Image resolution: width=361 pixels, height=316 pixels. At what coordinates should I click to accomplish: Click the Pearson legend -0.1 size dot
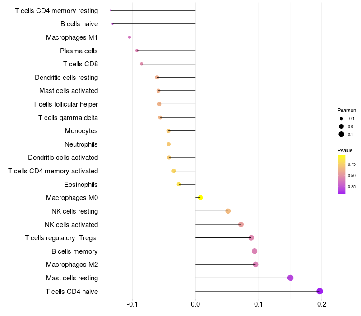342,118
